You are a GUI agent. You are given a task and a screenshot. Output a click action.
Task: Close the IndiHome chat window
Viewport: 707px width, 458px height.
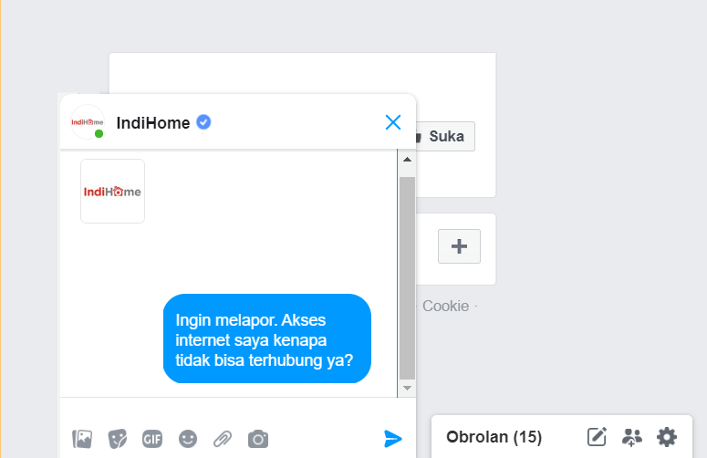coord(393,122)
